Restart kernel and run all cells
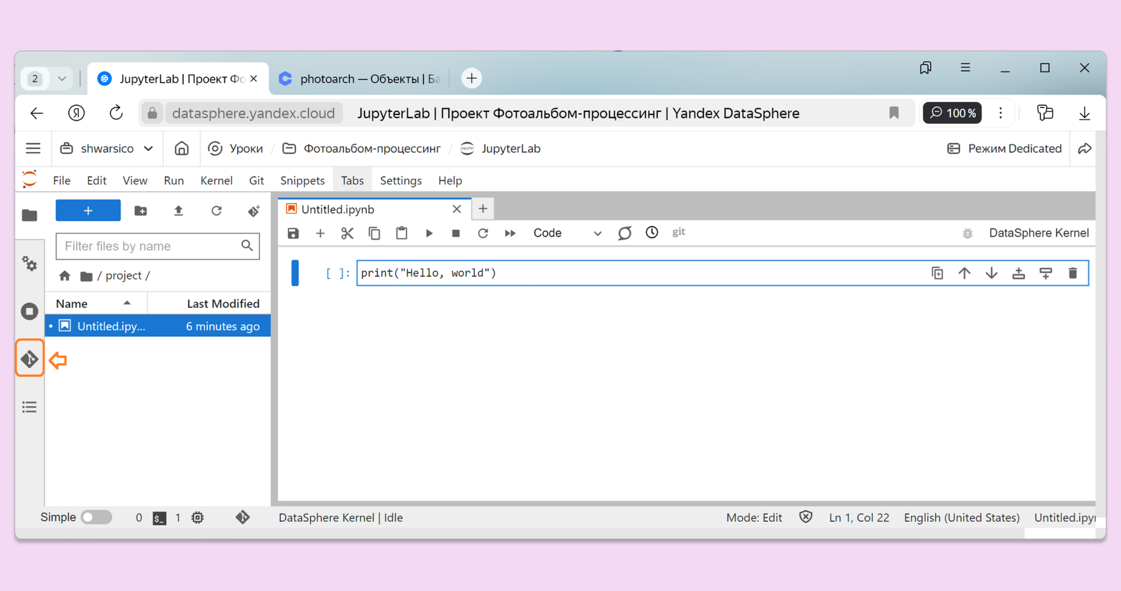 coord(510,233)
